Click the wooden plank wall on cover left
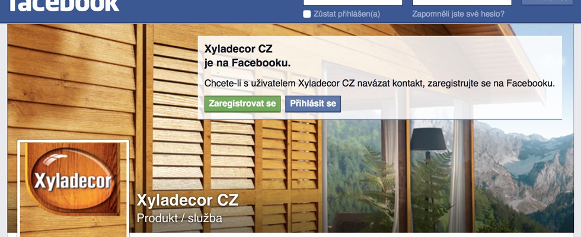The height and width of the screenshot is (237, 581). 71,82
